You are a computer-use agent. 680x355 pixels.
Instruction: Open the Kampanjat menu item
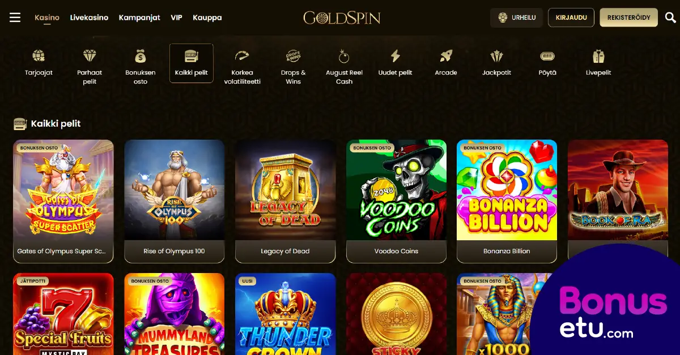click(139, 18)
